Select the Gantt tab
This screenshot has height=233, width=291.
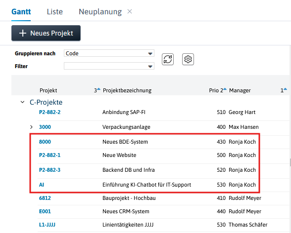pyautogui.click(x=21, y=12)
